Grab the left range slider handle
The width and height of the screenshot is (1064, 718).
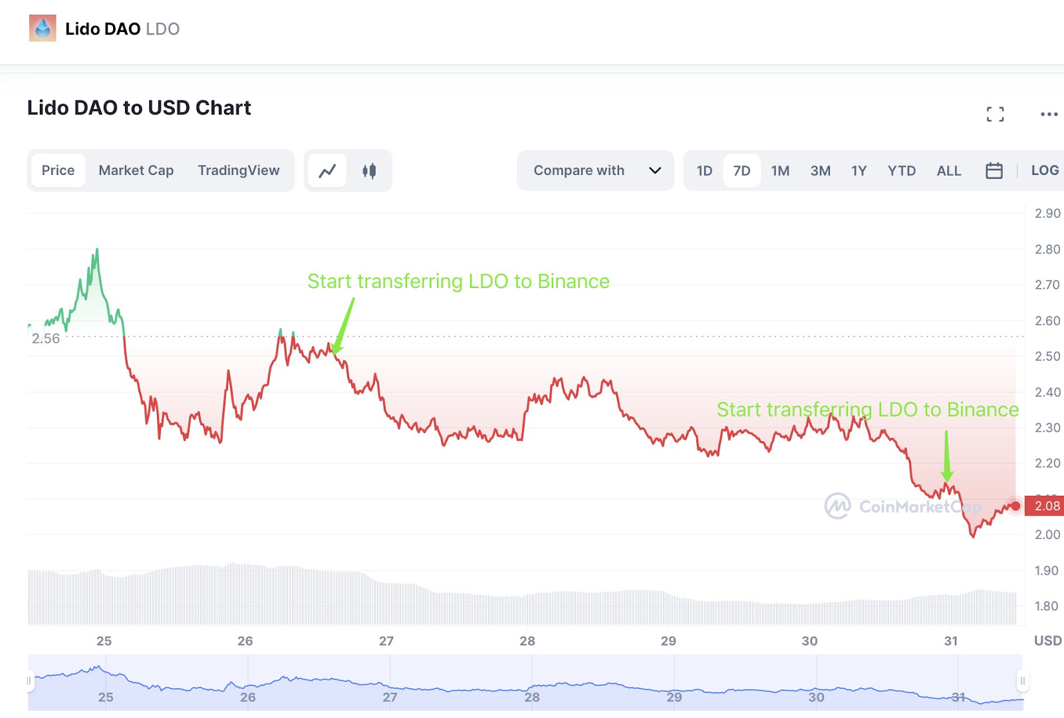pyautogui.click(x=29, y=681)
